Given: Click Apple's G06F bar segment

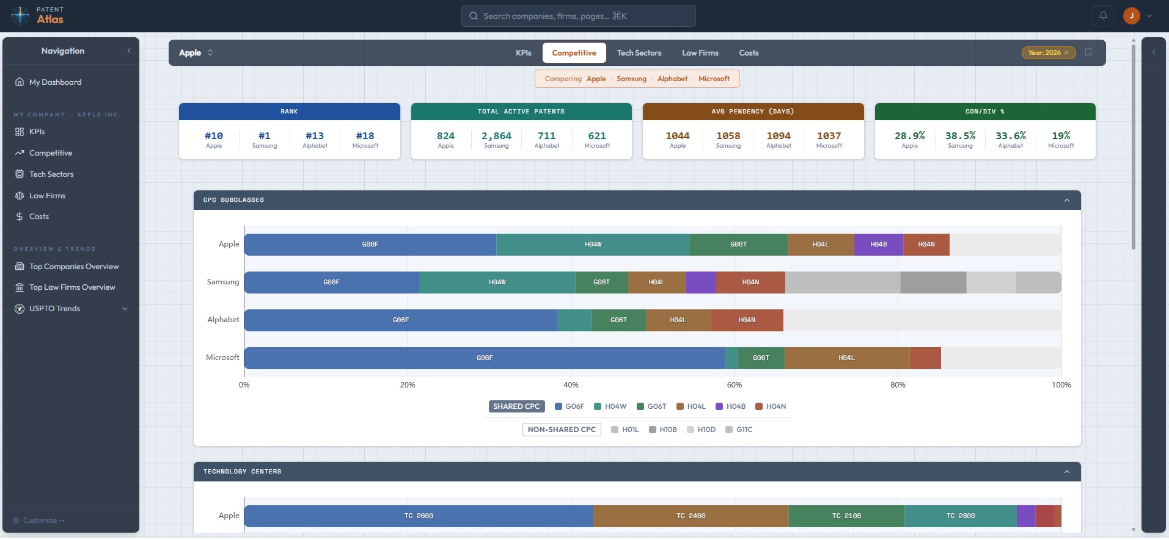Looking at the screenshot, I should point(370,245).
